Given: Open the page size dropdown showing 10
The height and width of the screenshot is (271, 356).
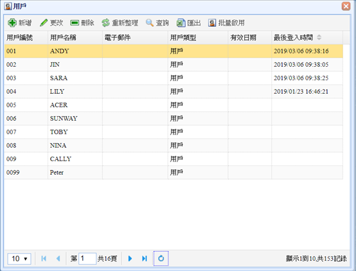Looking at the screenshot, I should pos(19,259).
